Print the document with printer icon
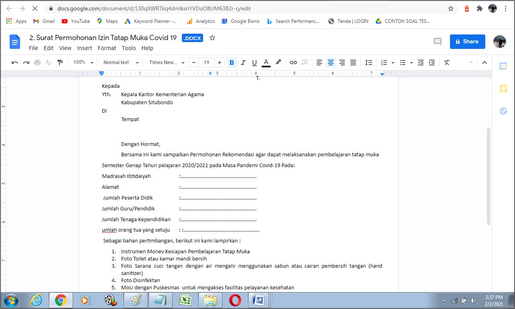515x309 pixels. coord(37,63)
